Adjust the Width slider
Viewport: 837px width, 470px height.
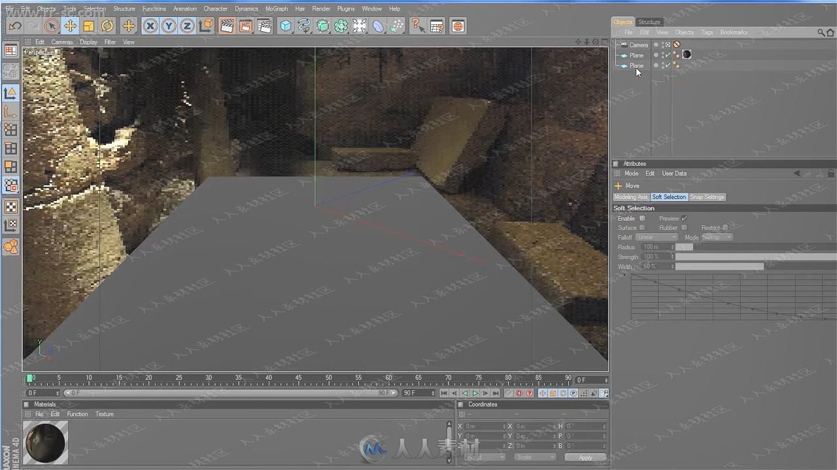pyautogui.click(x=756, y=266)
